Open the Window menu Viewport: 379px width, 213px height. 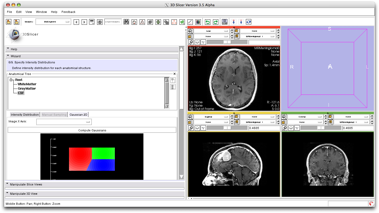(41, 12)
